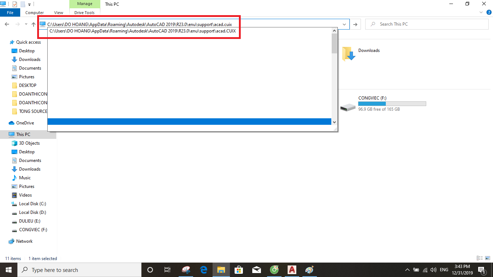The width and height of the screenshot is (493, 277).
Task: Click the Manage contextual tab header
Action: [85, 4]
